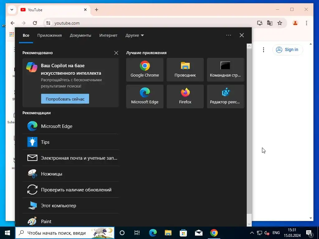Open YouTube settings three-dot menu
319x239 pixels.
point(264,49)
